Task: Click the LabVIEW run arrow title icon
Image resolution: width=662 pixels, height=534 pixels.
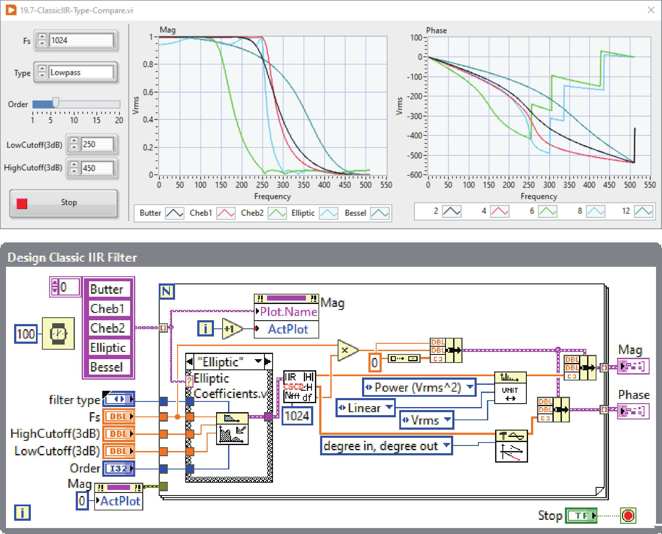Action: coord(11,10)
